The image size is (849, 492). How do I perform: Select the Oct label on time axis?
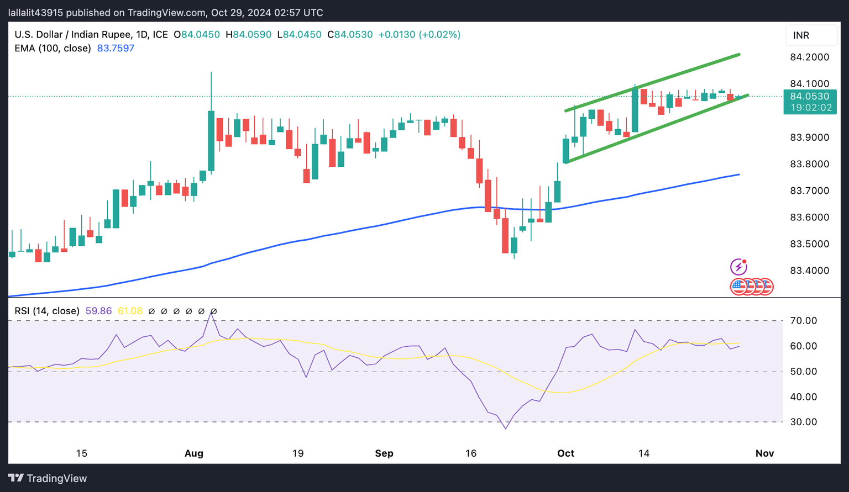pos(565,453)
